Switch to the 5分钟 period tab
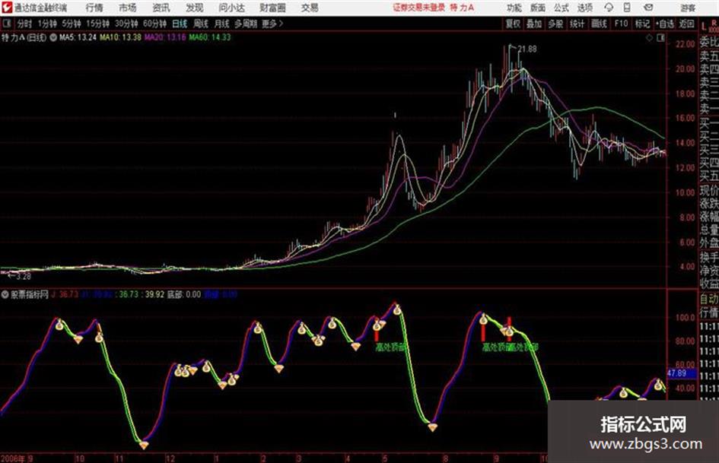The width and height of the screenshot is (719, 463). pyautogui.click(x=72, y=24)
